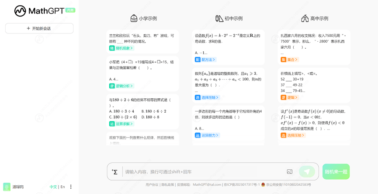
Task: Expand the 随机现象 tag
Action: (121, 48)
